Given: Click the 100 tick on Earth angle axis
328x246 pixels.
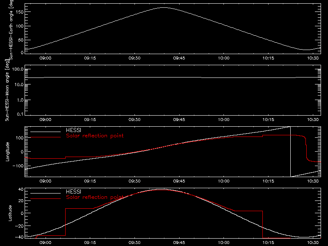Looking at the screenshot, I should tap(19, 26).
